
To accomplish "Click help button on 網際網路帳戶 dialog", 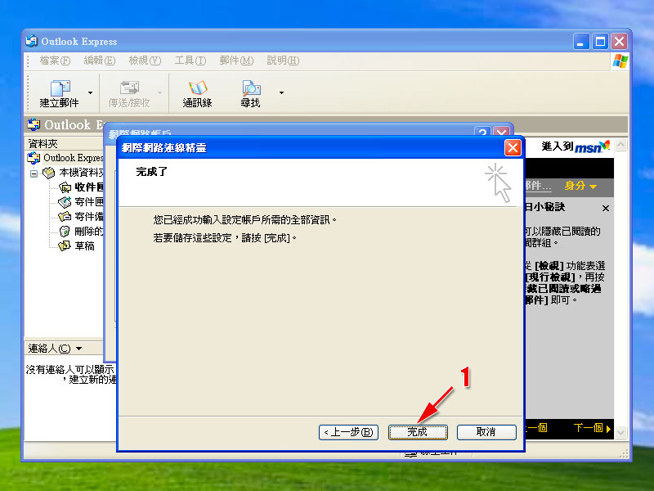I will pyautogui.click(x=482, y=132).
